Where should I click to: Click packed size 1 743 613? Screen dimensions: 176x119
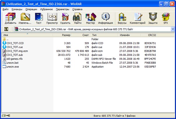[83, 55]
